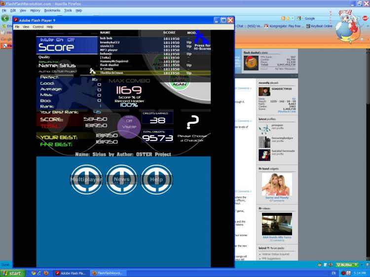Image resolution: width=370 pixels, height=277 pixels.
Task: Select 'V-Ormix' row in score list
Action: click(x=154, y=69)
